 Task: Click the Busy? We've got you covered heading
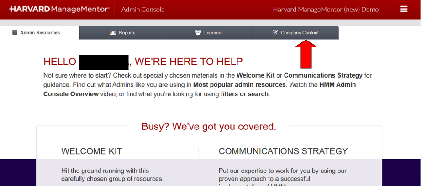[x=209, y=126]
